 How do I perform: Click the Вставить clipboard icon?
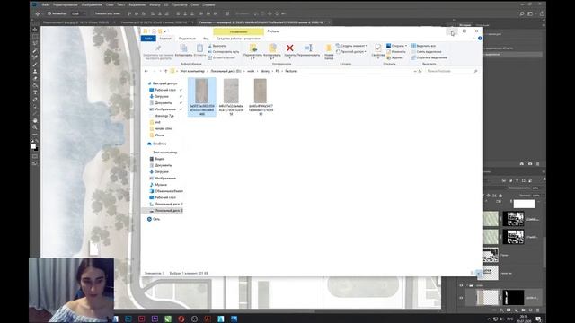pos(199,48)
